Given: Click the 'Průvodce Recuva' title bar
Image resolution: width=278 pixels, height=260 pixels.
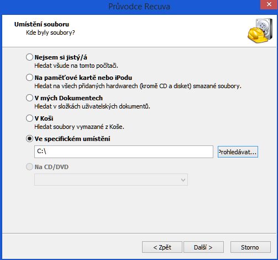Looking at the screenshot, I should tap(139, 7).
